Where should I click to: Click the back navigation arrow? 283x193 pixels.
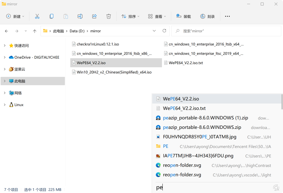tap(6, 31)
